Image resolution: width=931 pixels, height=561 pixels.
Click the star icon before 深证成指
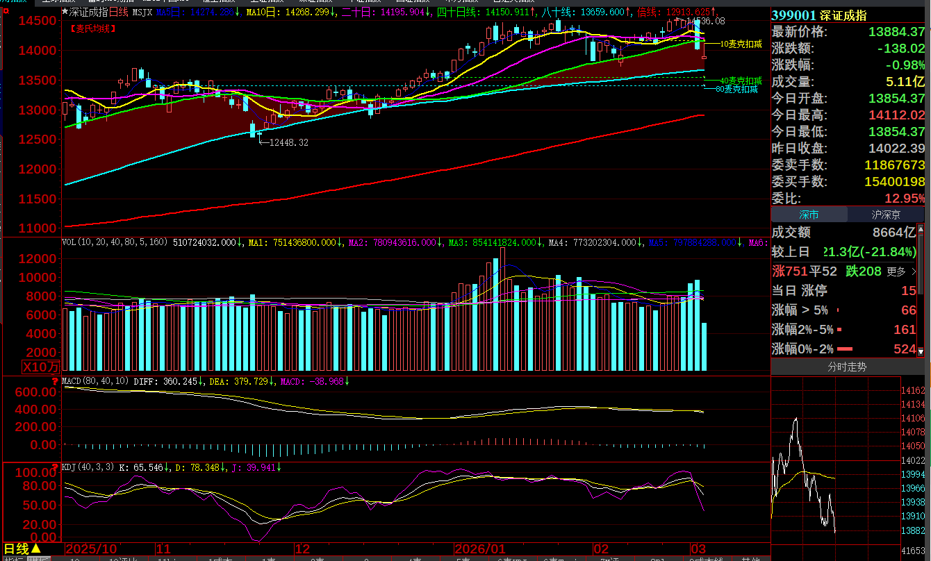pos(66,12)
